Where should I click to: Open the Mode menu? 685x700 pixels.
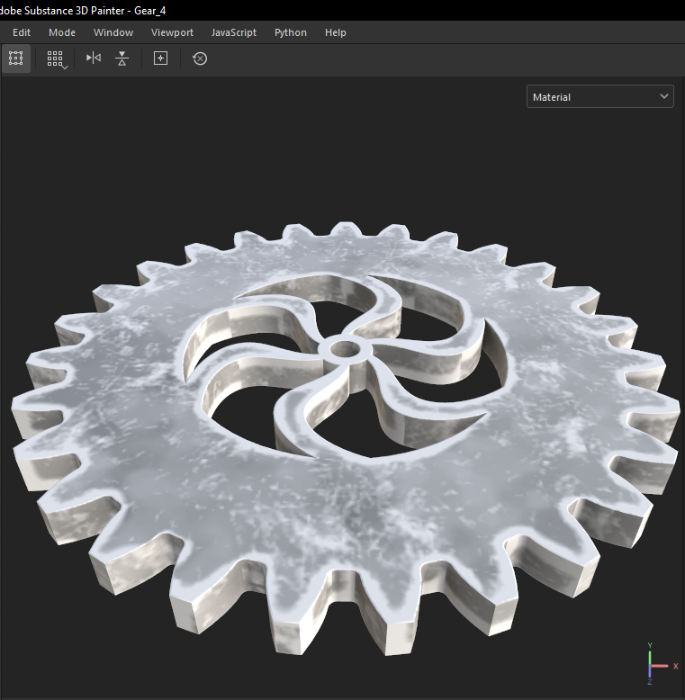click(62, 32)
